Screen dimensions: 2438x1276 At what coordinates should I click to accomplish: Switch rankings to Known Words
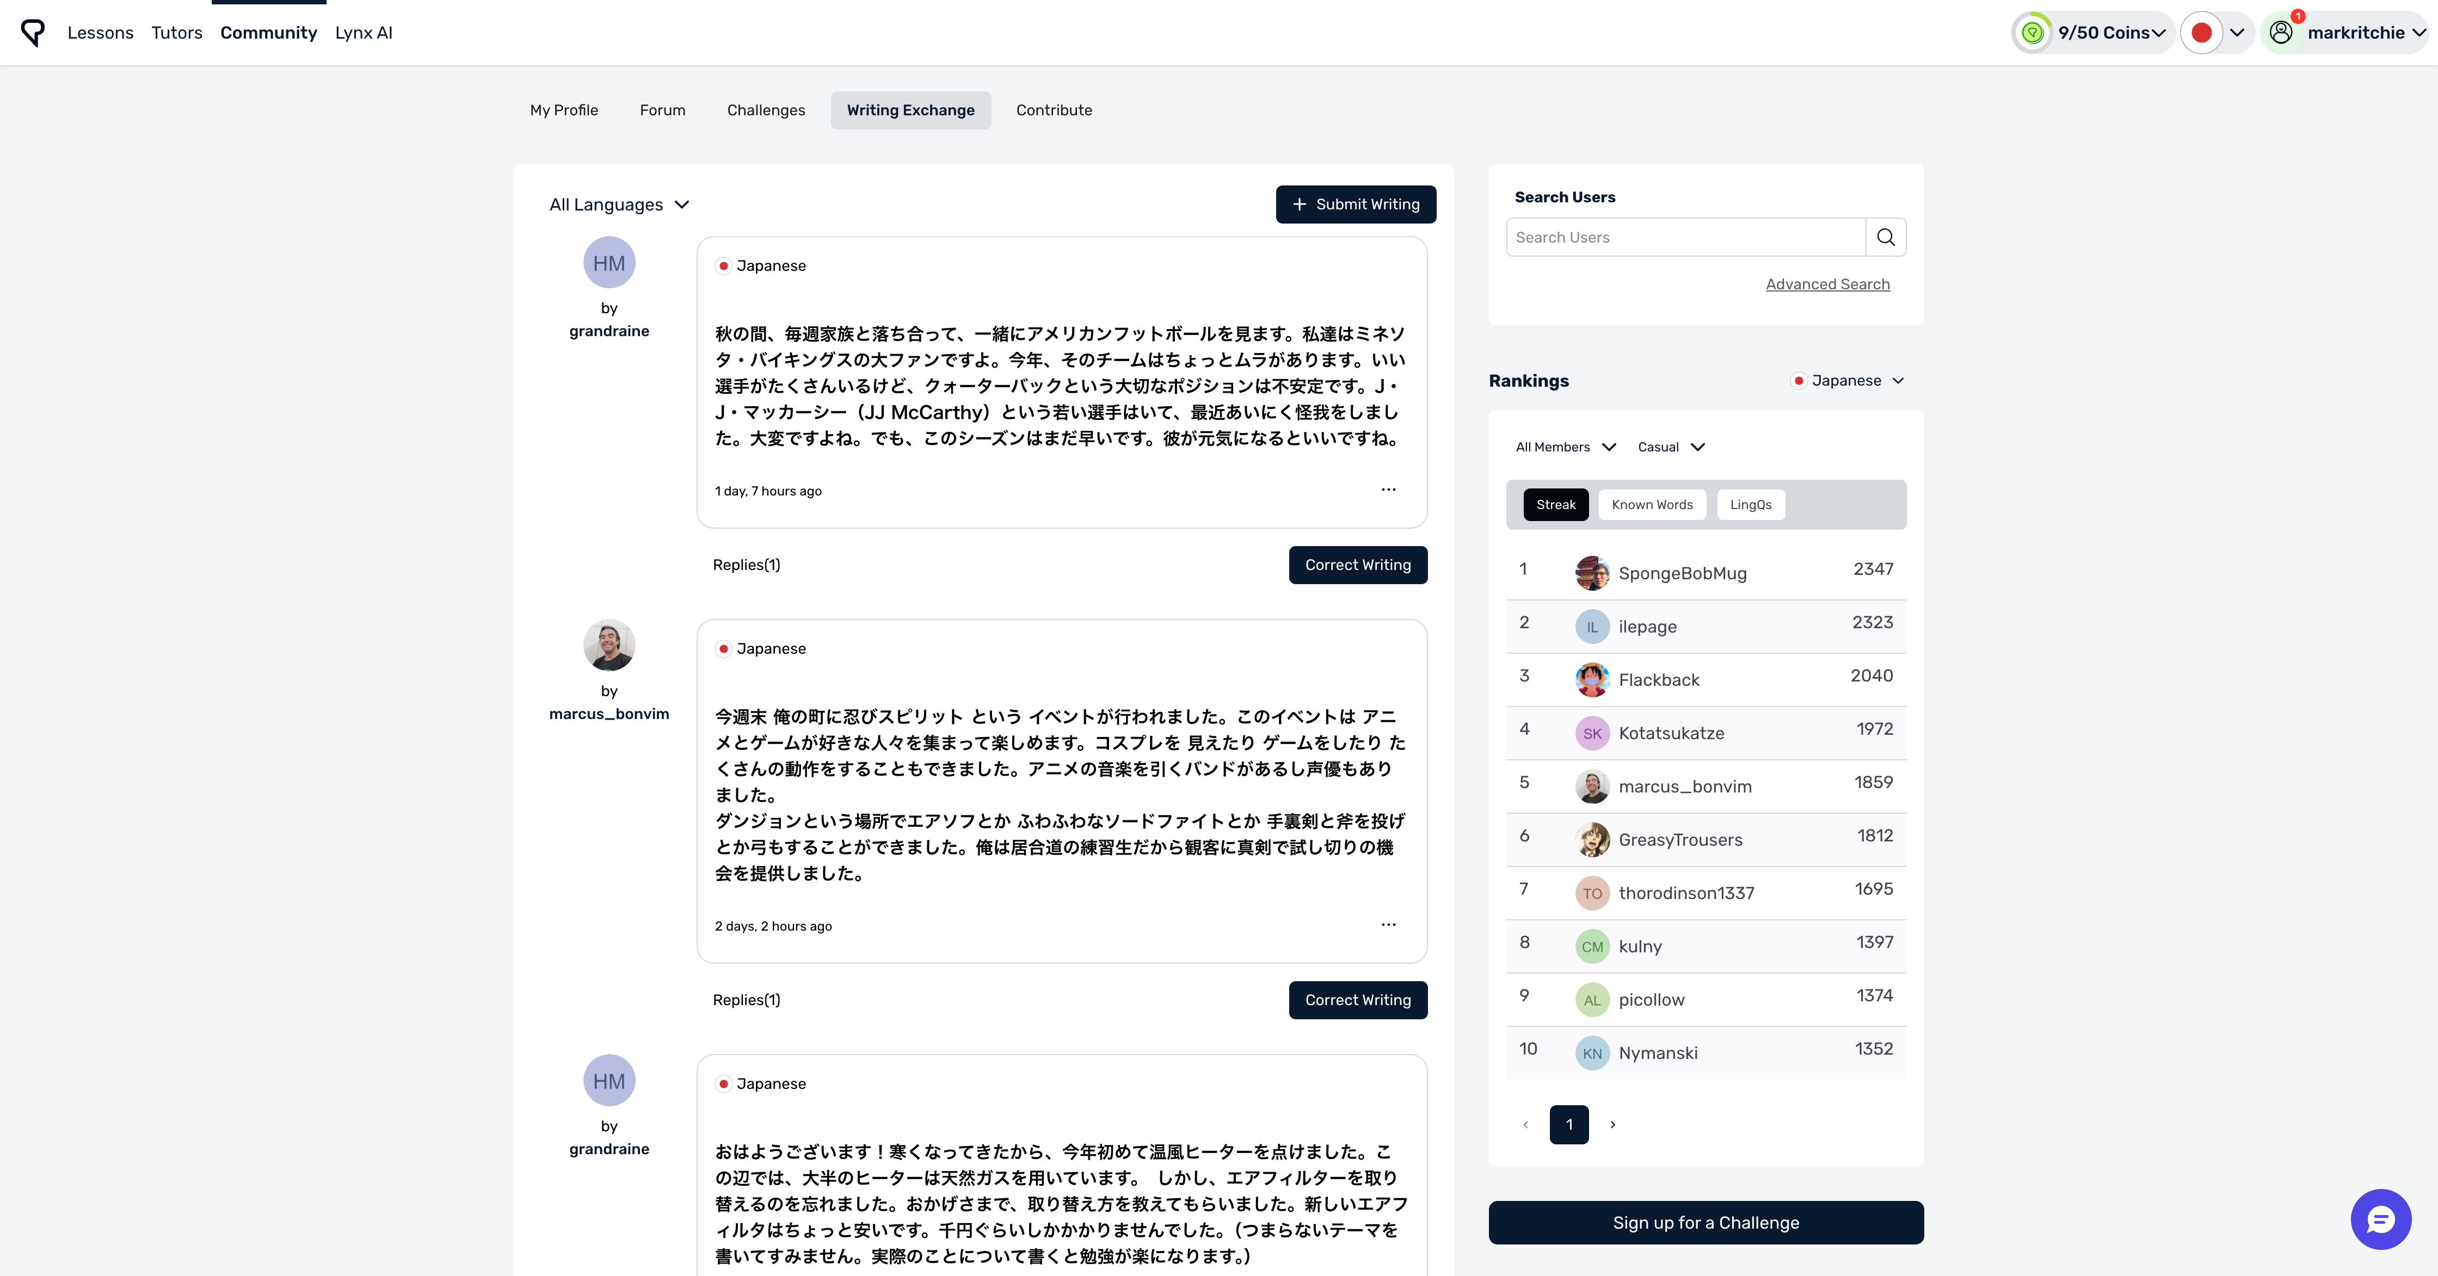click(1653, 504)
